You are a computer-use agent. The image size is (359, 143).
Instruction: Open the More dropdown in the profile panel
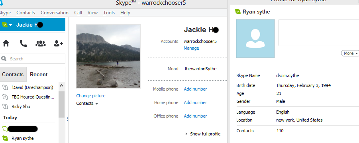coord(350,53)
